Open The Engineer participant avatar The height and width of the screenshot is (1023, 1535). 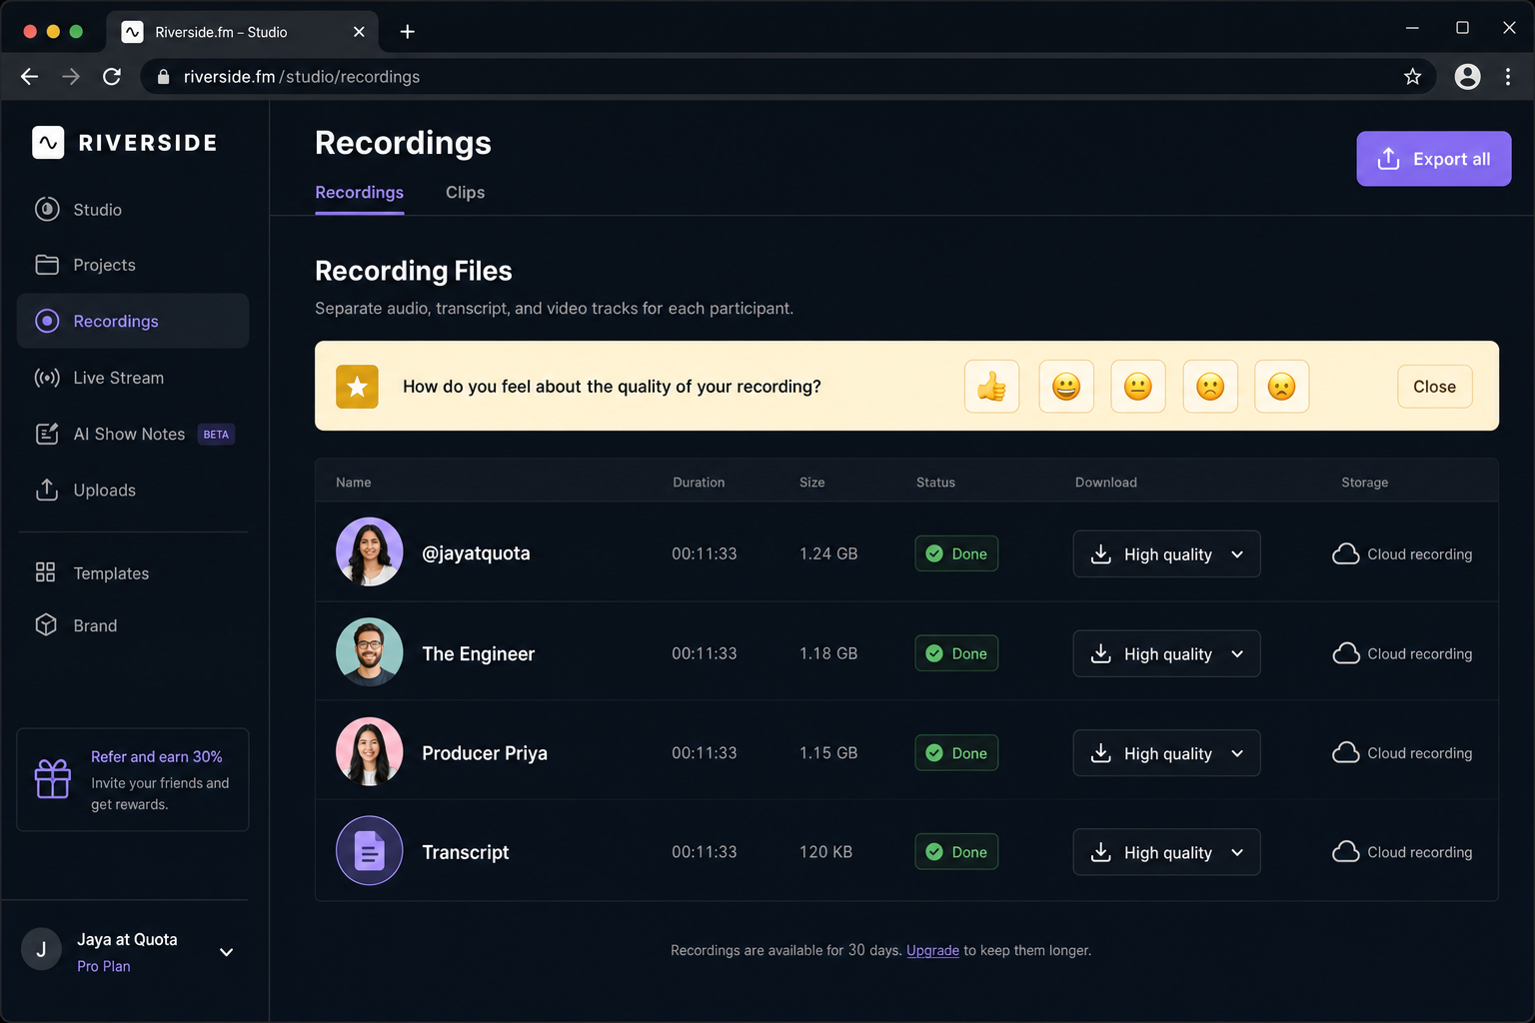tap(370, 652)
